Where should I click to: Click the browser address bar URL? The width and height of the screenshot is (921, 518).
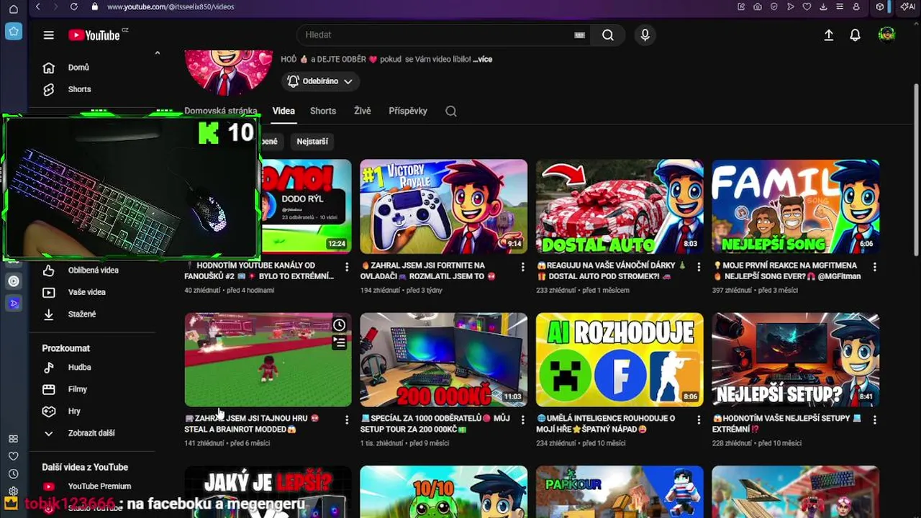pyautogui.click(x=171, y=6)
